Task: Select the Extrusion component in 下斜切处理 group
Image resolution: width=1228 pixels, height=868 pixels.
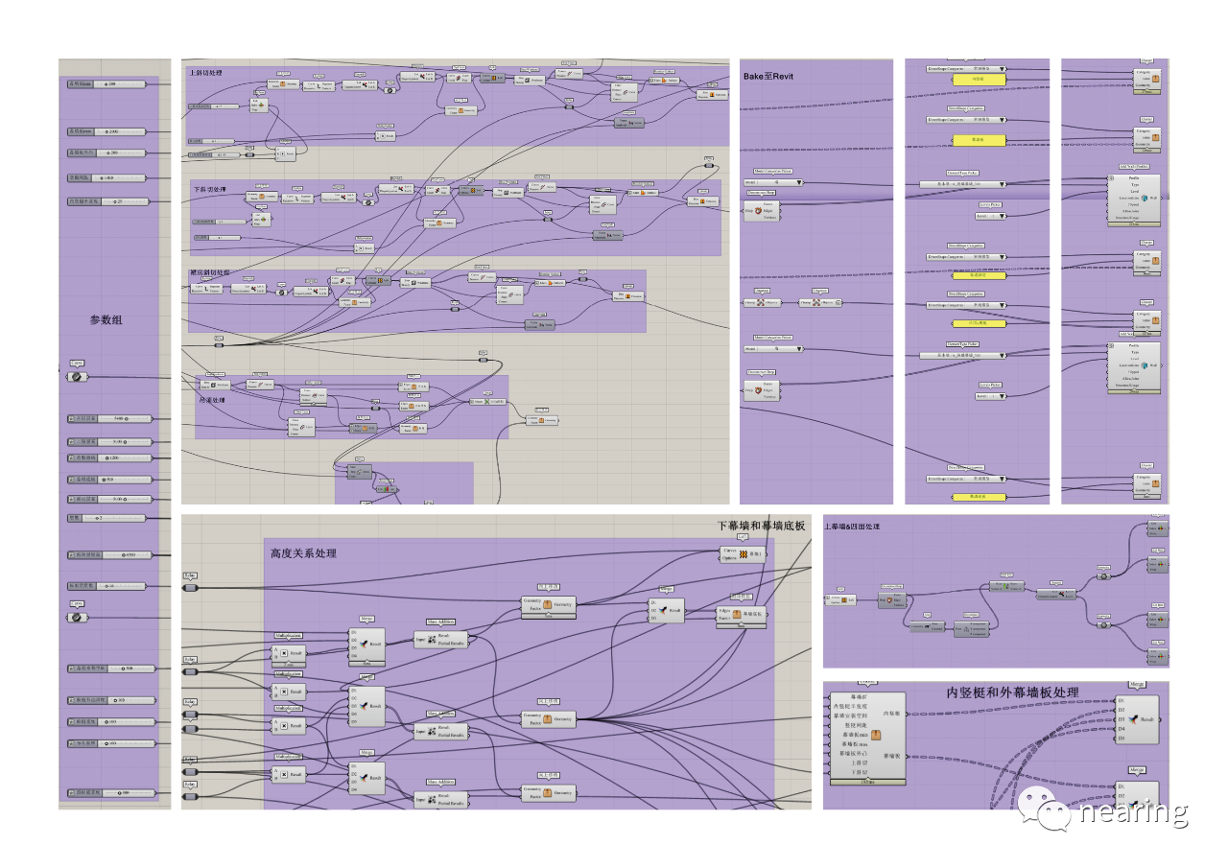Action: tap(702, 201)
